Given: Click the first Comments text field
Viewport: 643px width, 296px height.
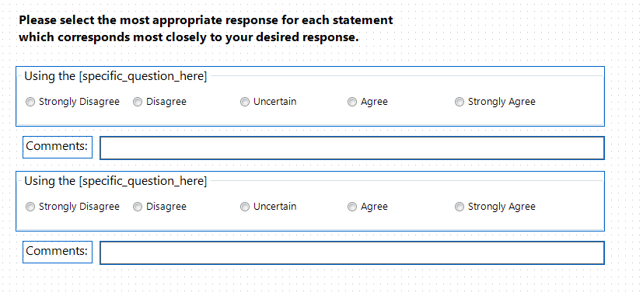Looking at the screenshot, I should tap(352, 148).
